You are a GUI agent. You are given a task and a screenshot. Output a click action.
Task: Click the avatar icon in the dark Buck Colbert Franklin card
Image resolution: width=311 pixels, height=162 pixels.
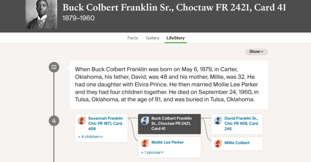[145, 121]
